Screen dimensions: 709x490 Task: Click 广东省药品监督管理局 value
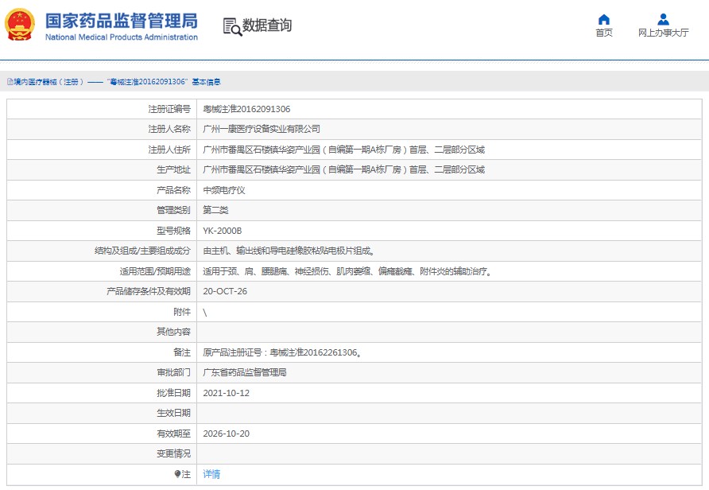click(245, 372)
